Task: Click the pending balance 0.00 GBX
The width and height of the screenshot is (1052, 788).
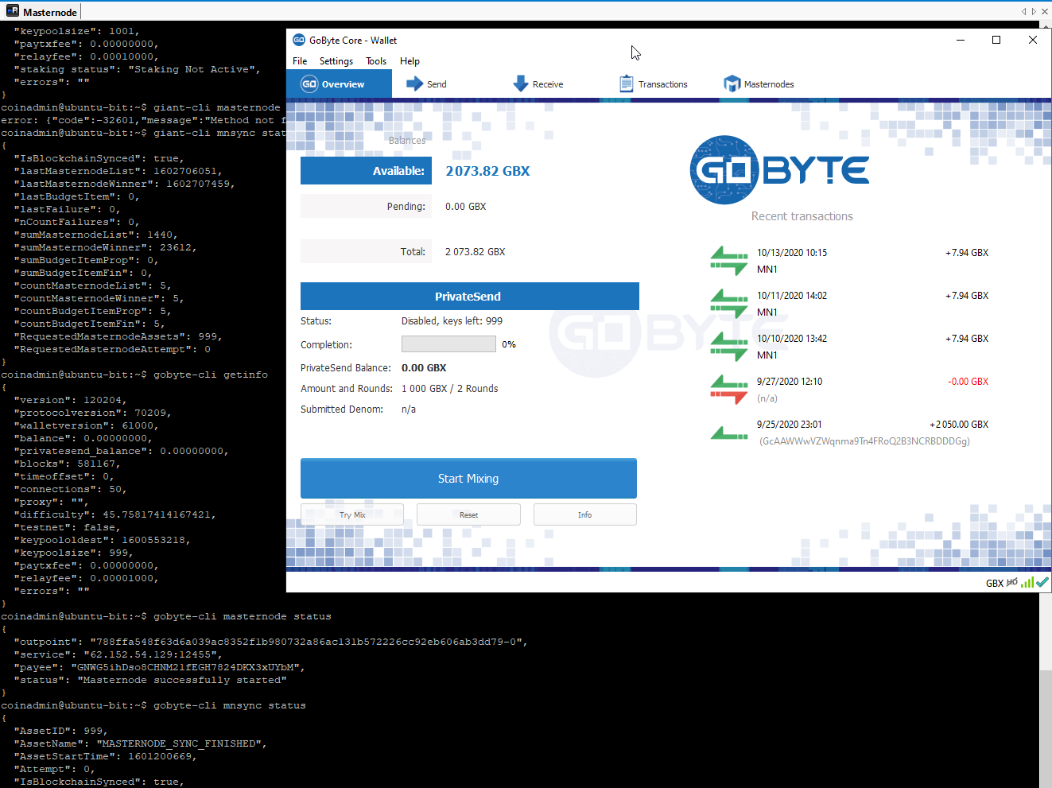Action: point(466,206)
